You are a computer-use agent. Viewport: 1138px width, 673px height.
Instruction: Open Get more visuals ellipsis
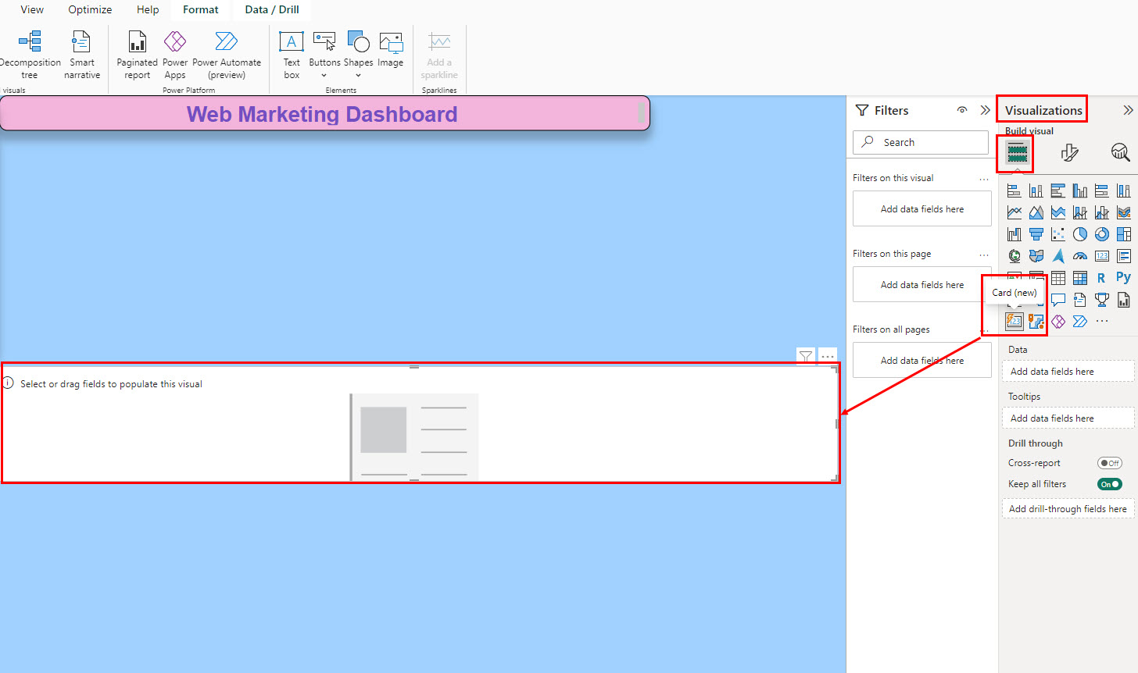pos(1102,322)
